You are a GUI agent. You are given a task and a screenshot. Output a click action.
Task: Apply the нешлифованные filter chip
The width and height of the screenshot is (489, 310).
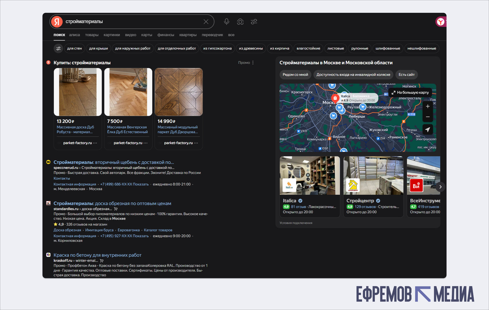(422, 48)
